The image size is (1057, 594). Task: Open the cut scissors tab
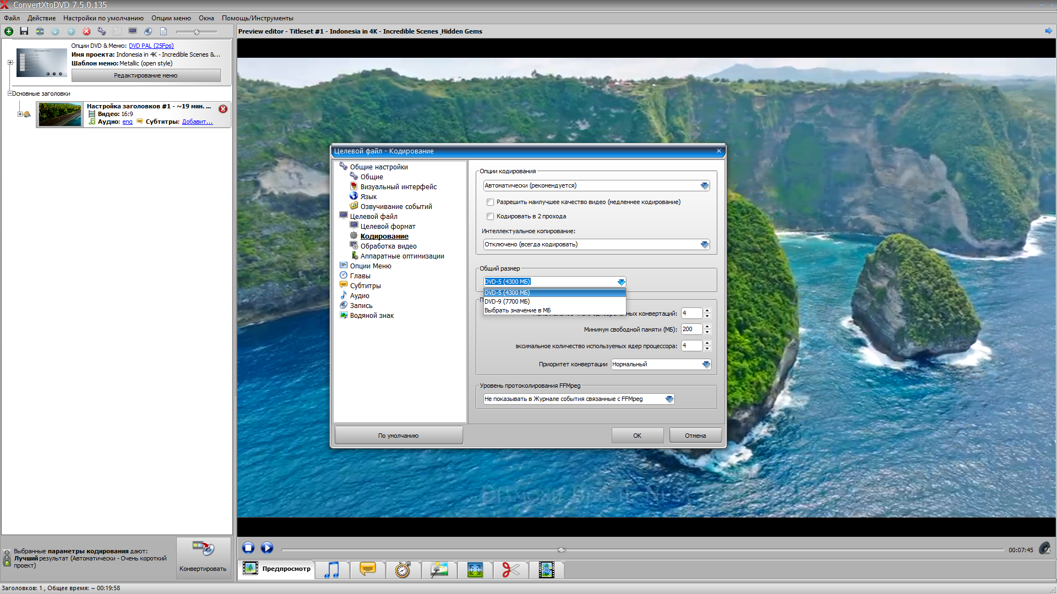(510, 569)
